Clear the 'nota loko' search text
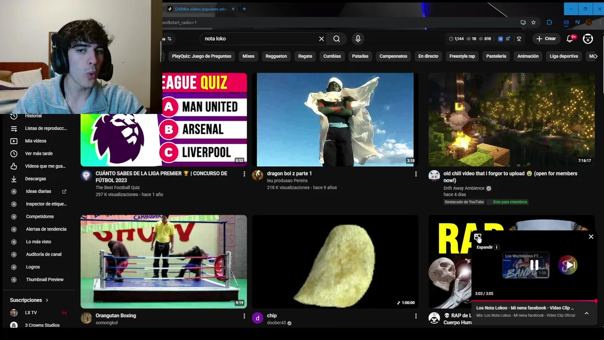Image resolution: width=604 pixels, height=340 pixels. pyautogui.click(x=321, y=39)
